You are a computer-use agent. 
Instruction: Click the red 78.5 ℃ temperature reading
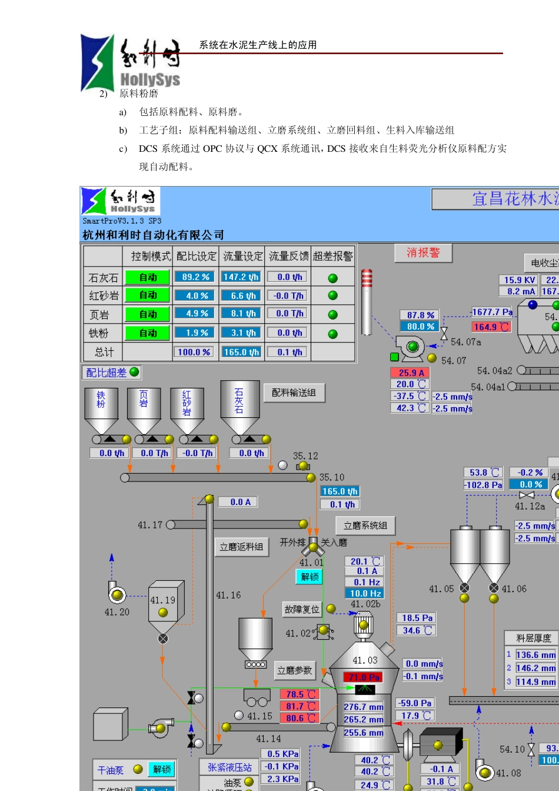click(x=299, y=694)
